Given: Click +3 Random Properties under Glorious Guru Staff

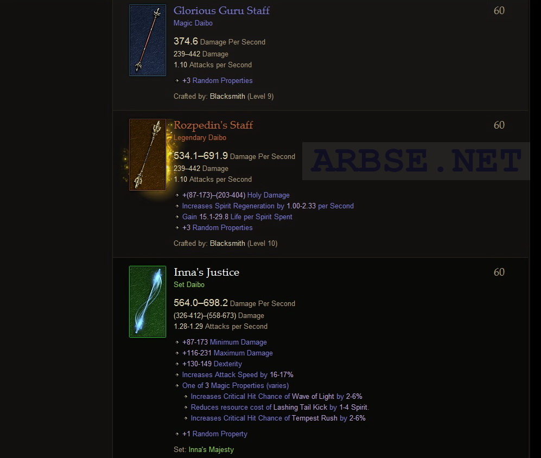Looking at the screenshot, I should pos(218,81).
